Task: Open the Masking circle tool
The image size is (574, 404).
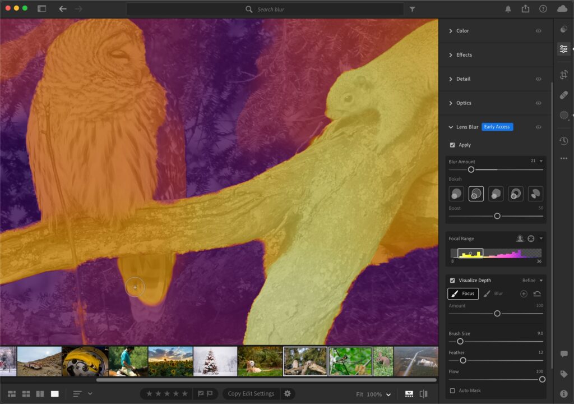Action: [564, 115]
